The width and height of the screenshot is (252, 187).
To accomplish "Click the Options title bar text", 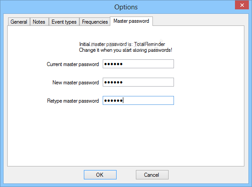I will pos(126,7).
